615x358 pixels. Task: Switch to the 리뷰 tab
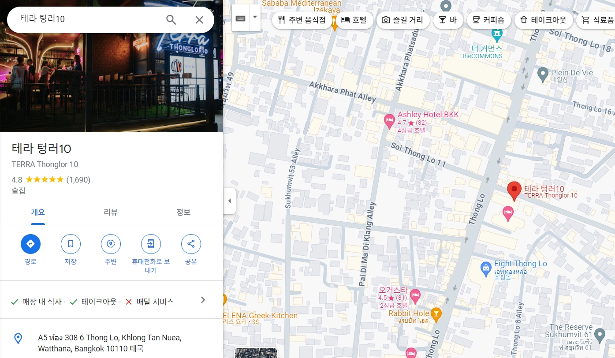click(111, 213)
